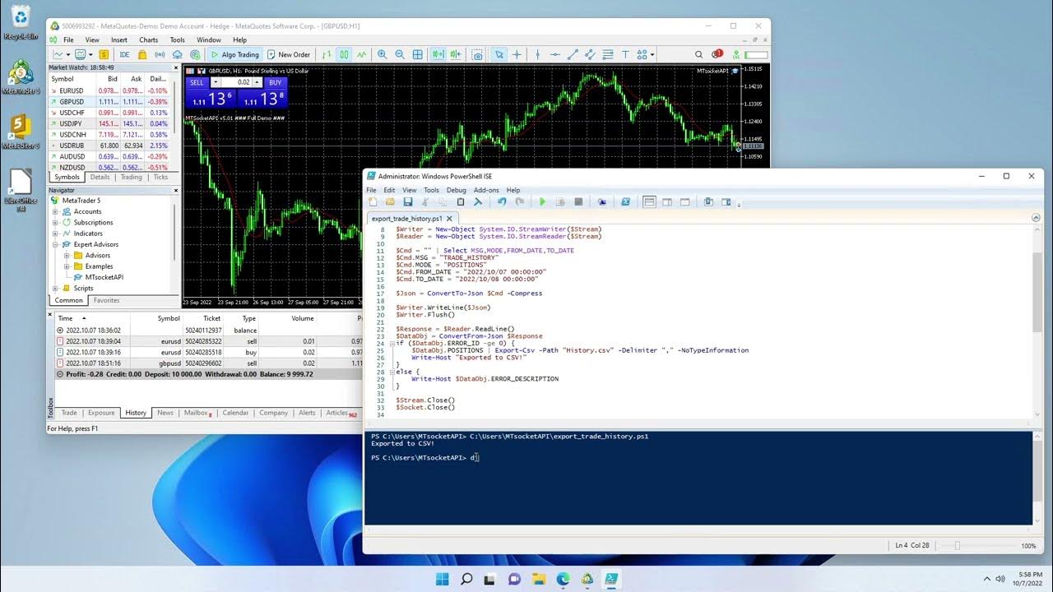
Task: Select the cursor arrow tool
Action: click(x=499, y=54)
